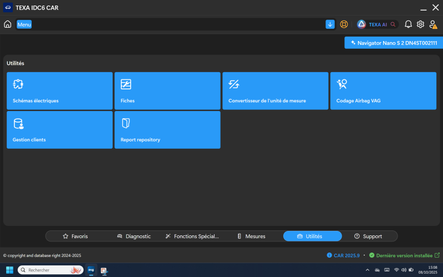Screen dimensions: 443x277
Task: Switch to the Favoris tab
Action: tap(75, 236)
